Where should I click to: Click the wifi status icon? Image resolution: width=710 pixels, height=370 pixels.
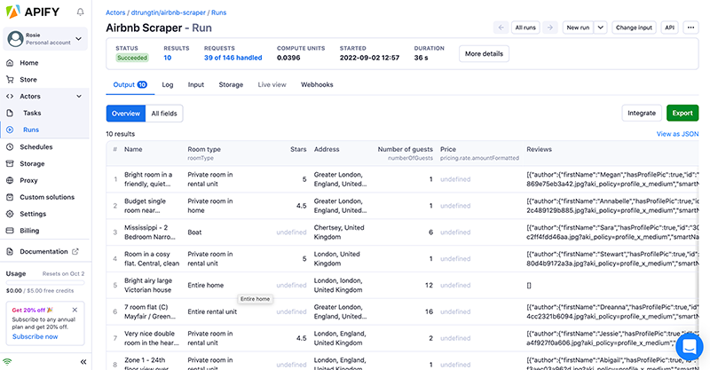point(7,362)
